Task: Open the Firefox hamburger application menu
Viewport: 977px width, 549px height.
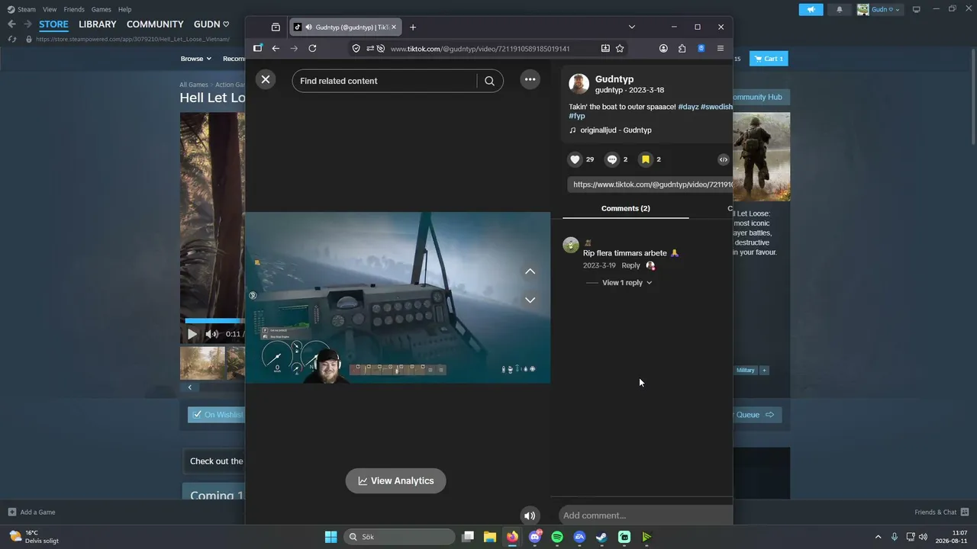Action: point(721,49)
